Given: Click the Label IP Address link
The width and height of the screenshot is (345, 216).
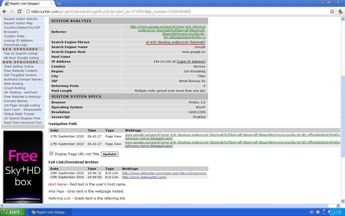Looking at the screenshot, I should [x=191, y=62].
